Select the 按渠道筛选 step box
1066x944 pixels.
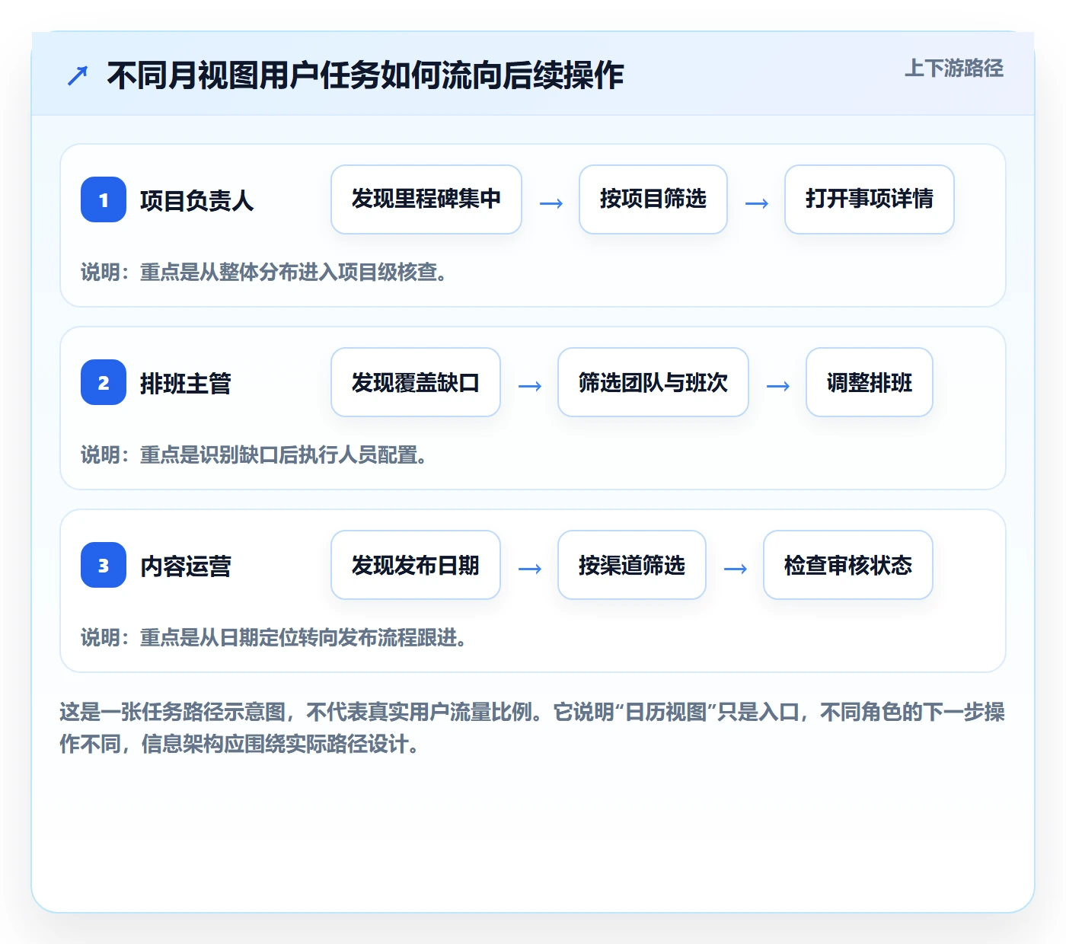(x=632, y=565)
